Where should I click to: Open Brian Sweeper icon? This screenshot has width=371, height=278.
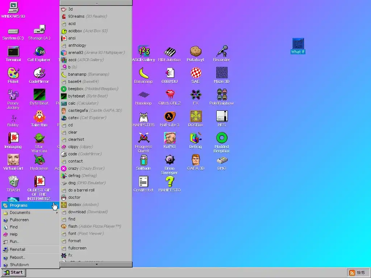click(170, 165)
